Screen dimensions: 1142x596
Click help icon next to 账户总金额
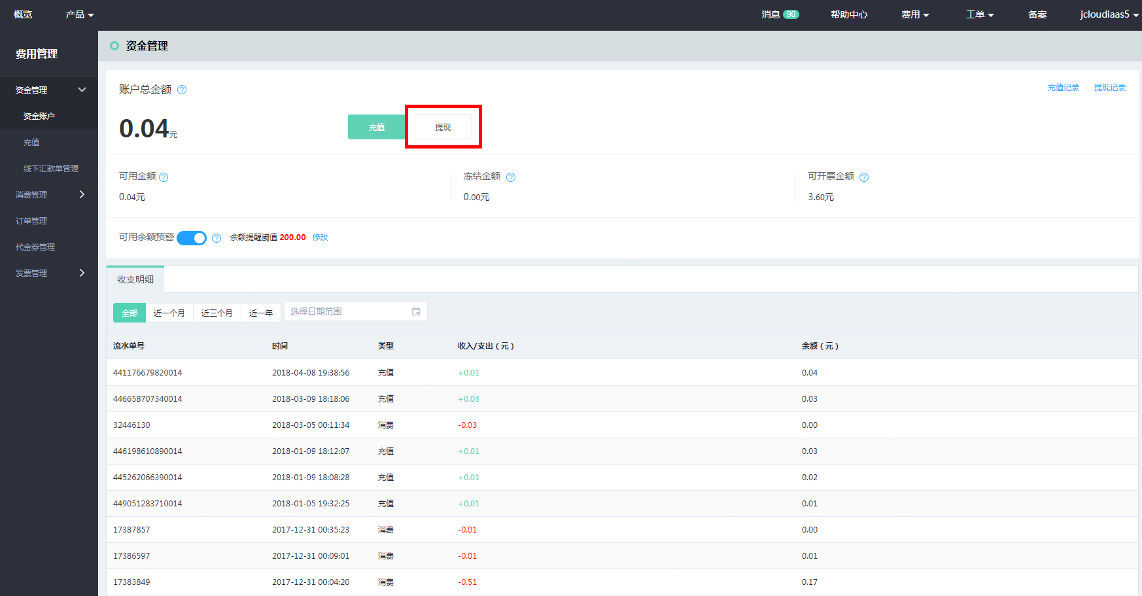click(182, 90)
